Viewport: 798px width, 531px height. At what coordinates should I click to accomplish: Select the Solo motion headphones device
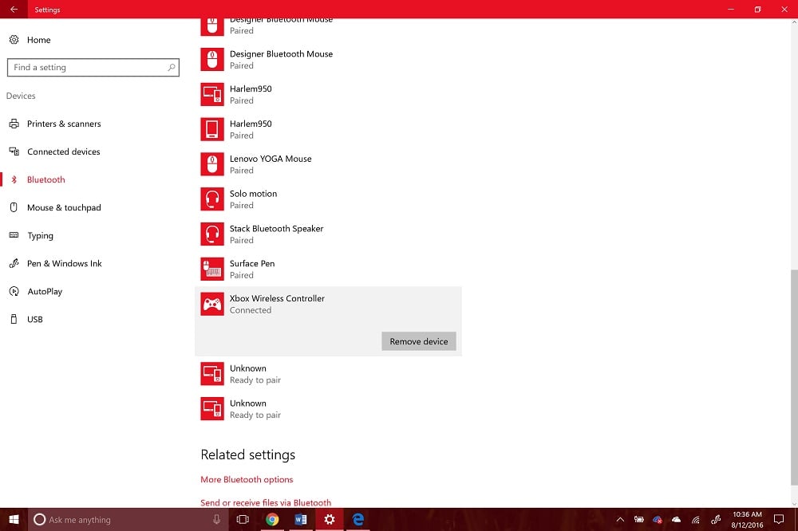[253, 199]
